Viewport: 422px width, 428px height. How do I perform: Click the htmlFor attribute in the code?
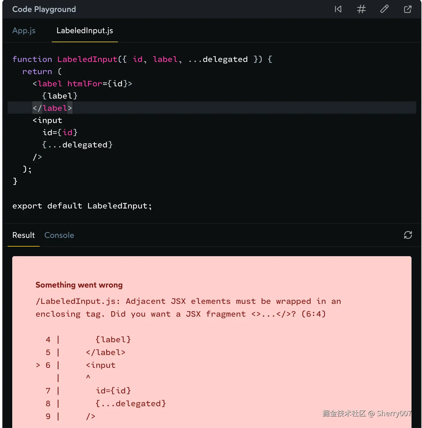click(85, 84)
